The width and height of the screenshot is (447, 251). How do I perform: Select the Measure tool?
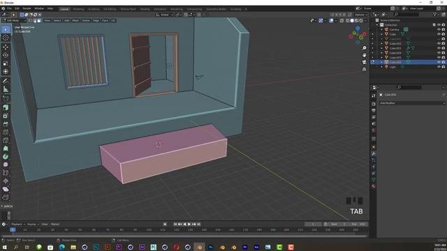tap(6, 89)
